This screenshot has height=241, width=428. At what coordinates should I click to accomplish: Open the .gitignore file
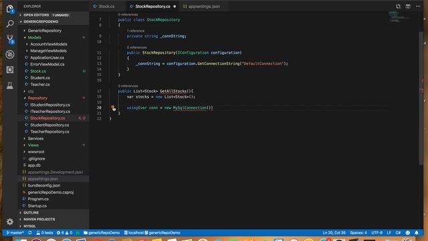click(x=36, y=159)
